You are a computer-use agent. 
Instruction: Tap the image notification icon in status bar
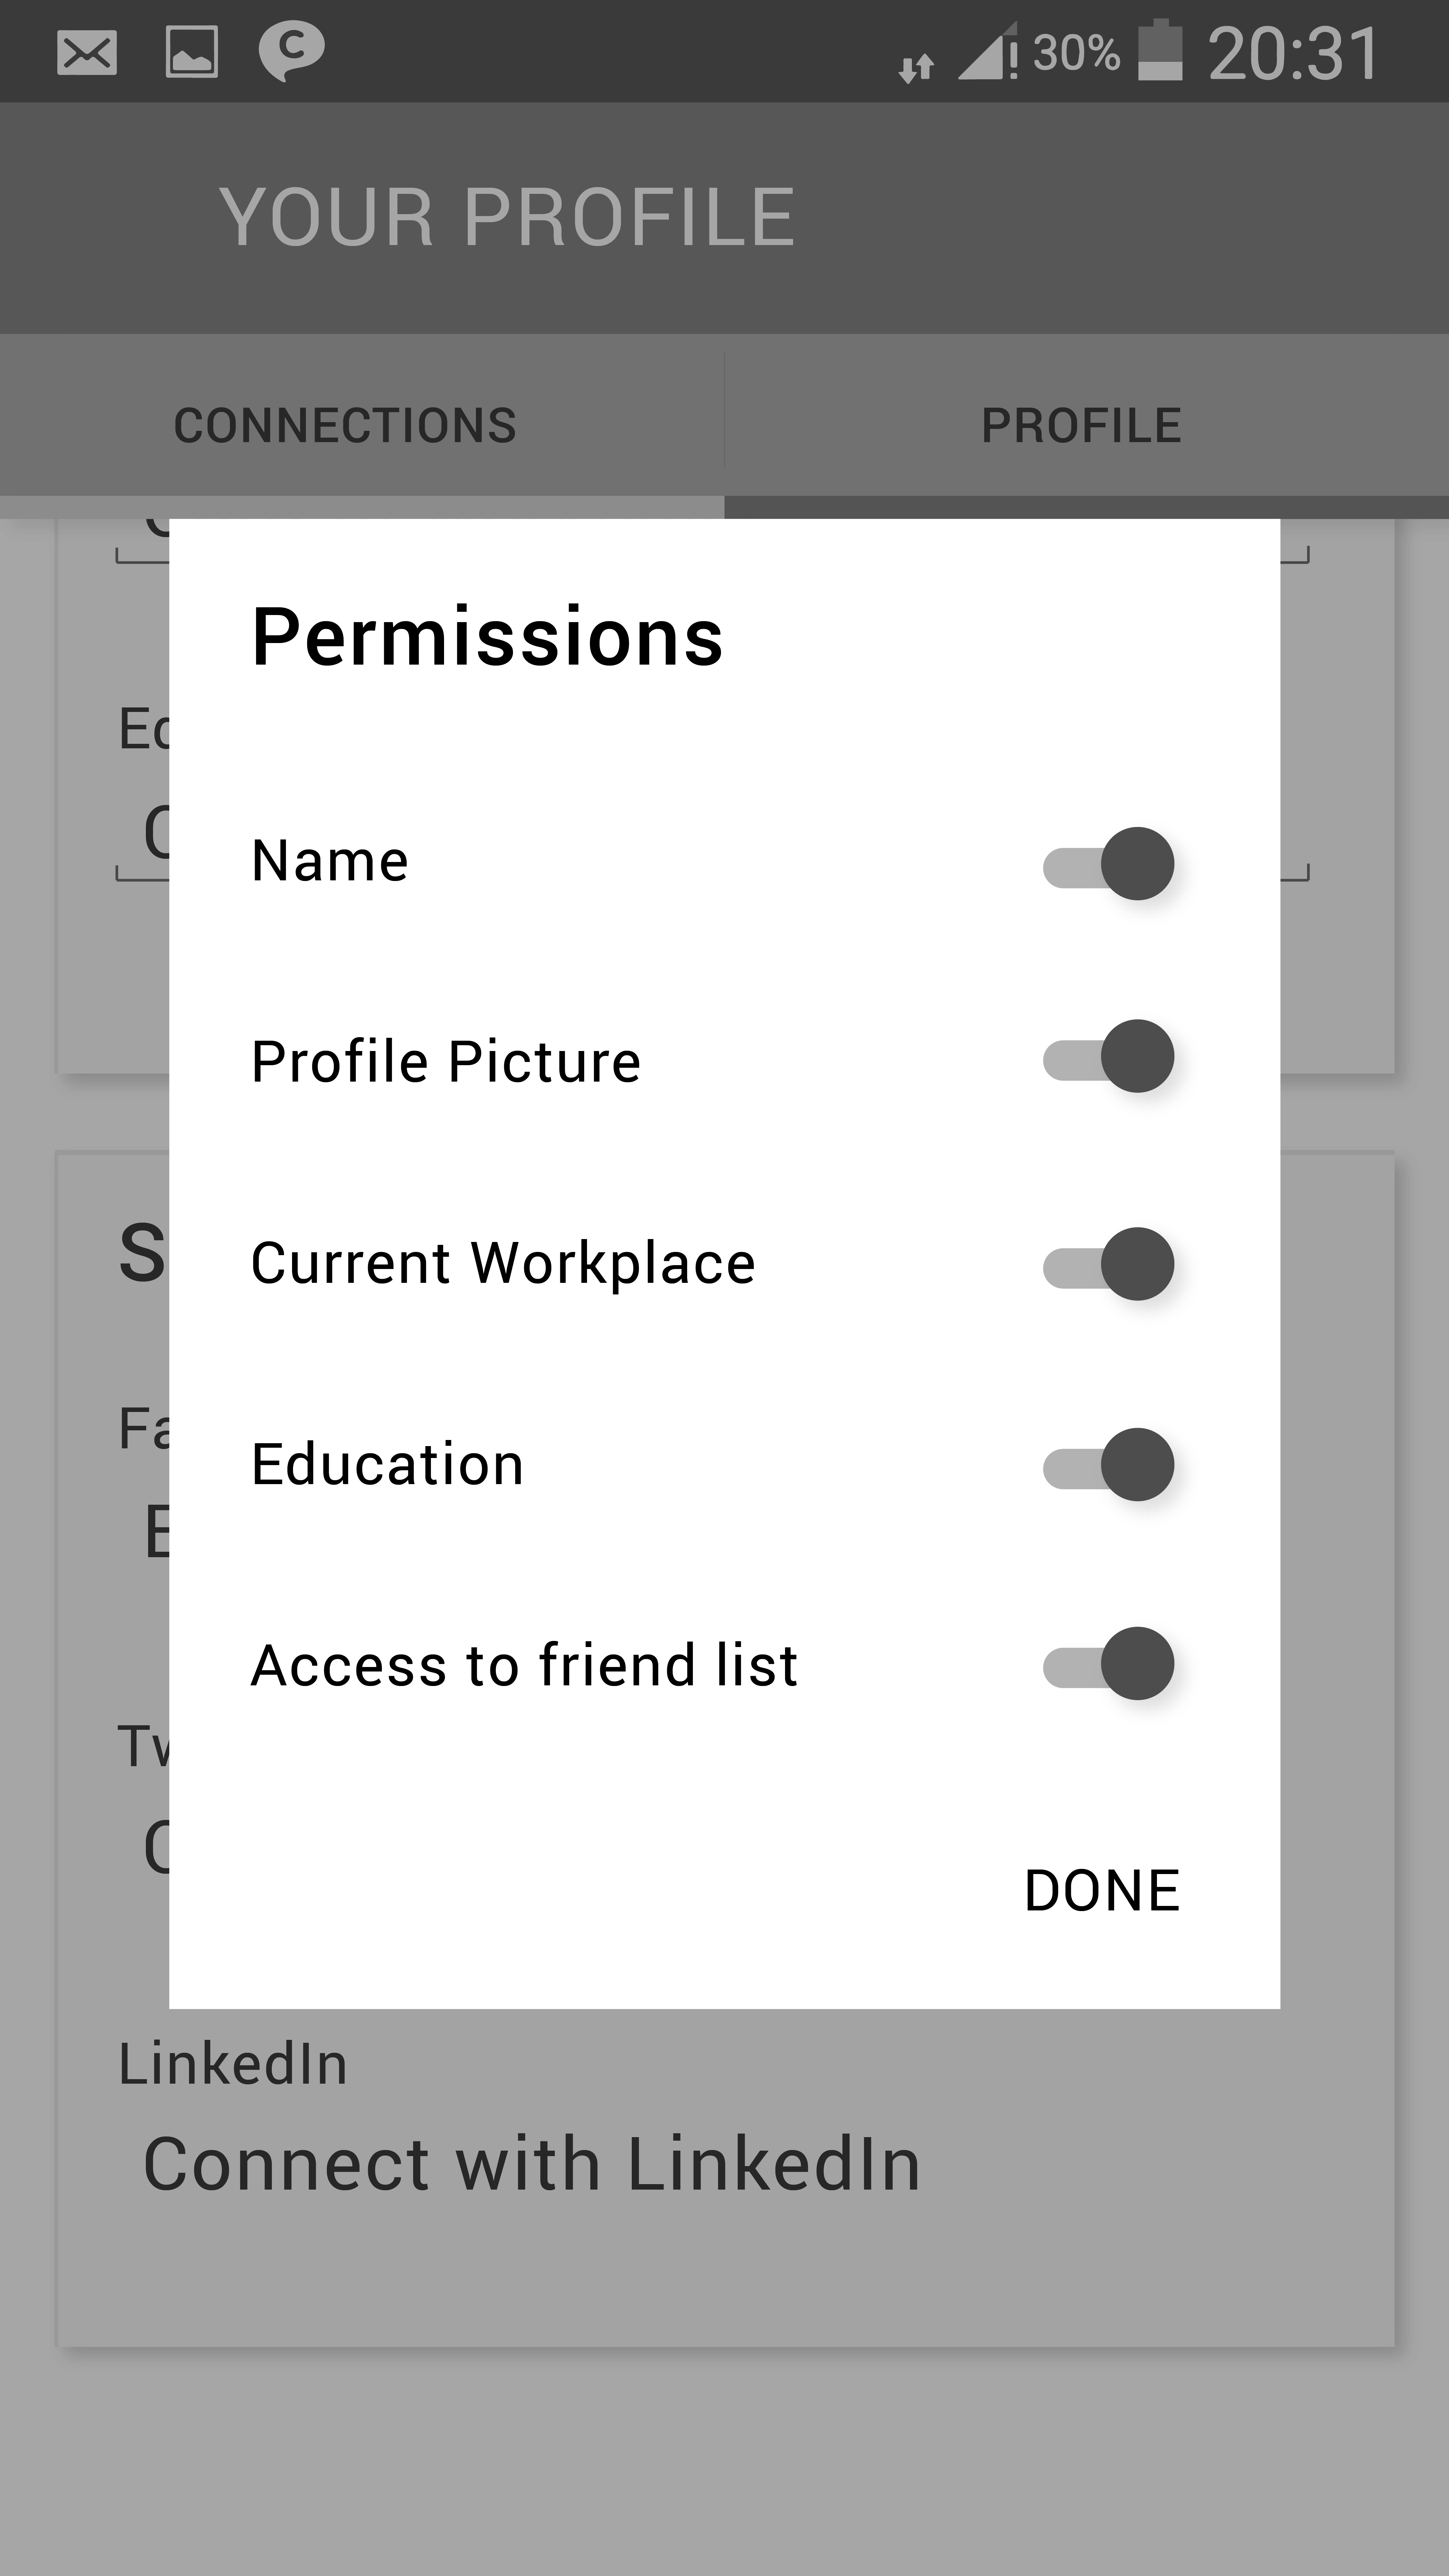[x=192, y=52]
